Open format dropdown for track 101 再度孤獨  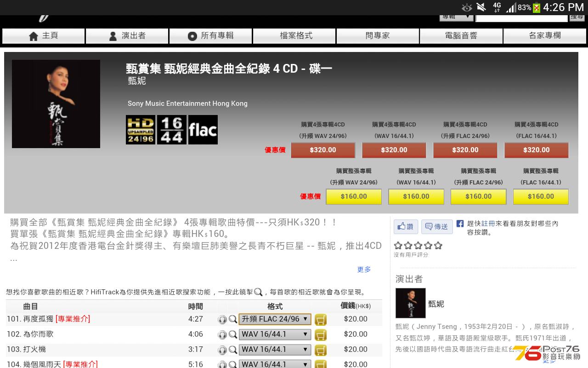275,319
